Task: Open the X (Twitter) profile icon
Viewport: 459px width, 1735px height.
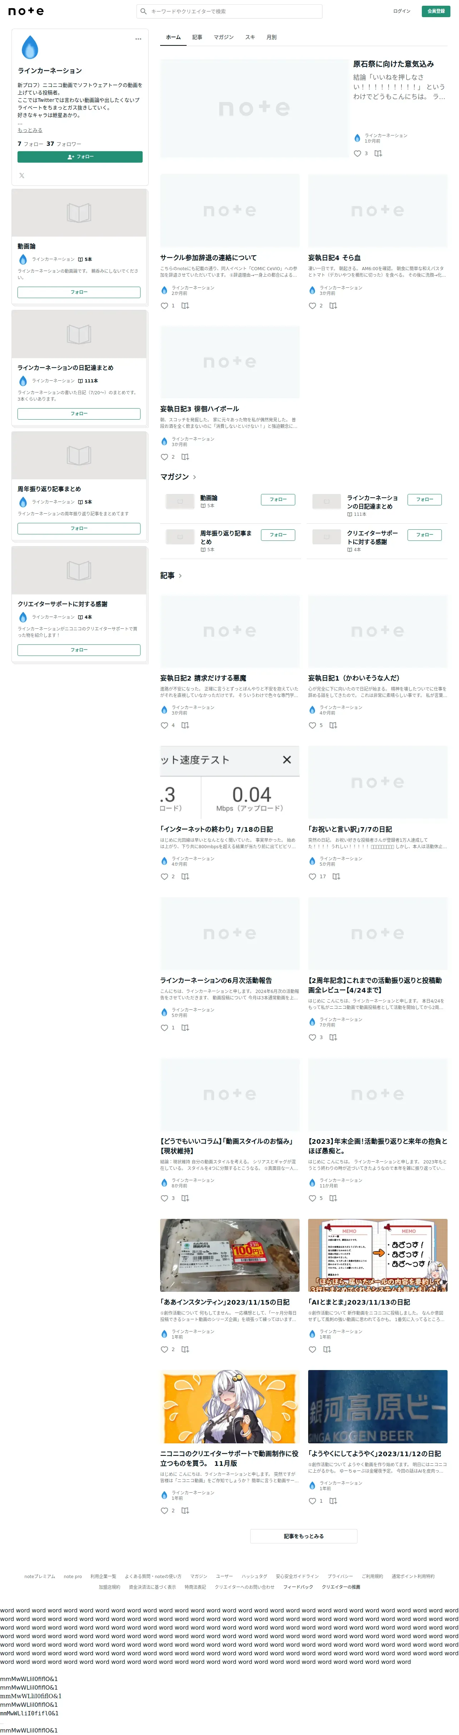Action: [x=21, y=176]
